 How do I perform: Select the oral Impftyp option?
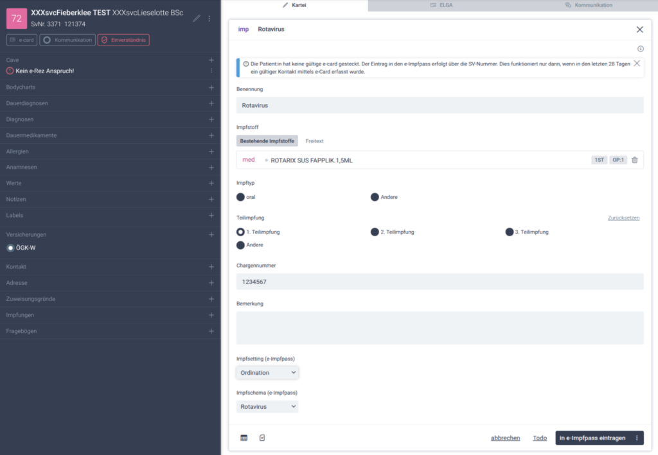tap(241, 197)
